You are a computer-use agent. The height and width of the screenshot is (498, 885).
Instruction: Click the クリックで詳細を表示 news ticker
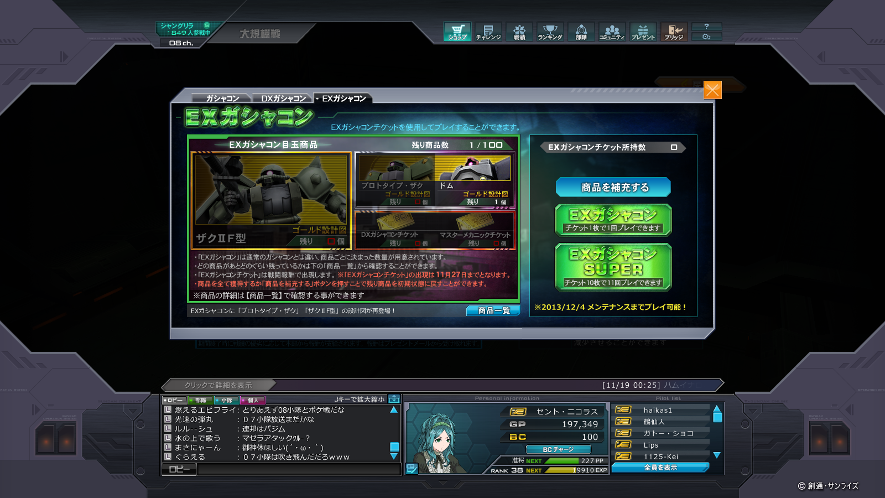[218, 385]
